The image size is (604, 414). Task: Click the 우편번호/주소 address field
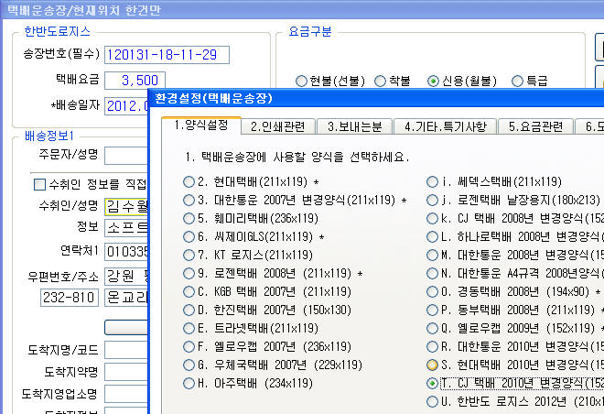(126, 277)
